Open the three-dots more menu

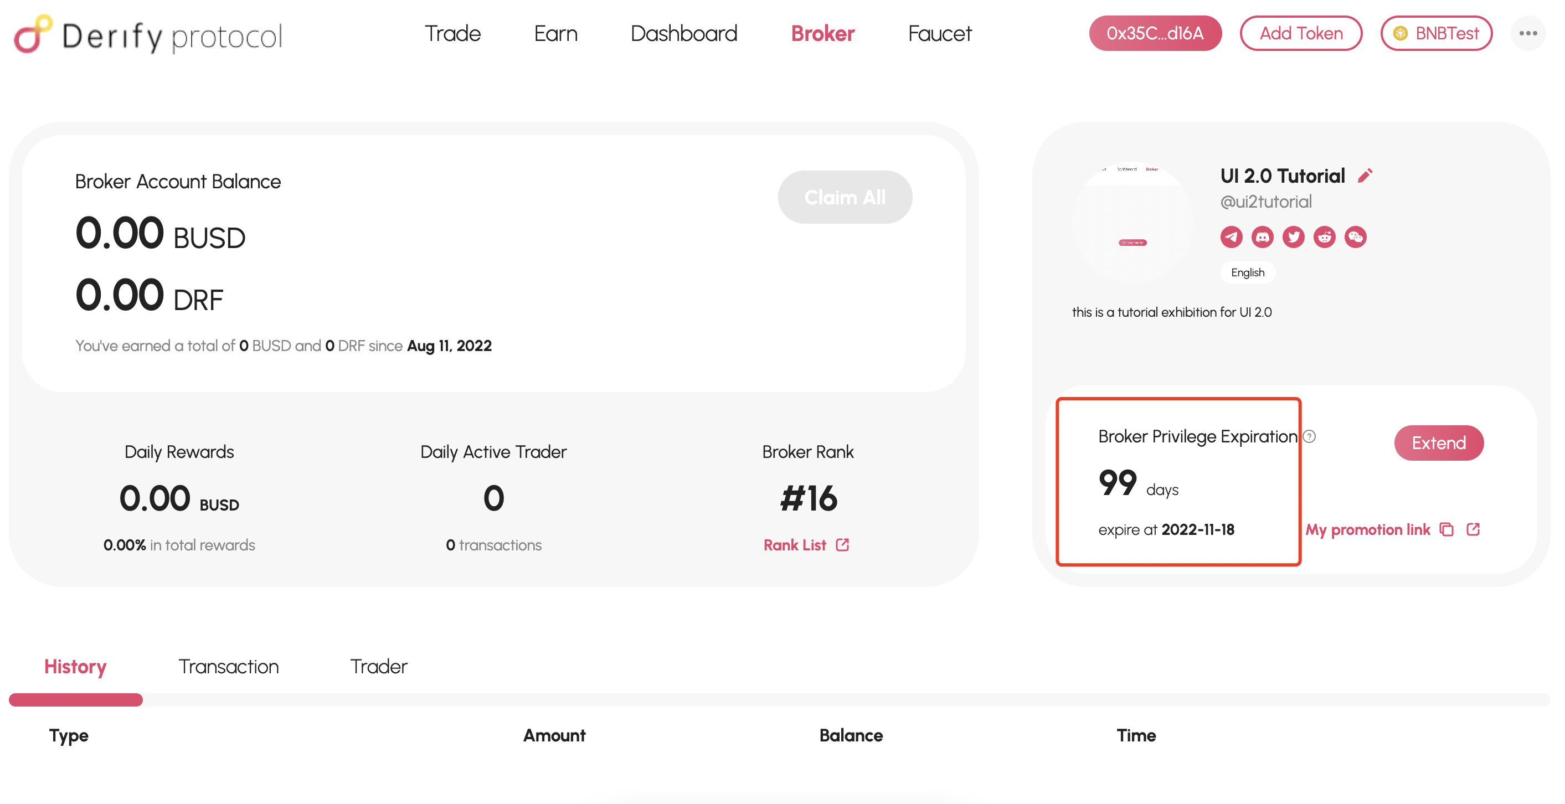tap(1527, 33)
